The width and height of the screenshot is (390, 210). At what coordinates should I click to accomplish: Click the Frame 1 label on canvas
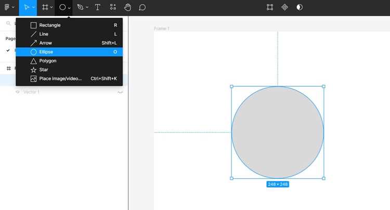[161, 29]
